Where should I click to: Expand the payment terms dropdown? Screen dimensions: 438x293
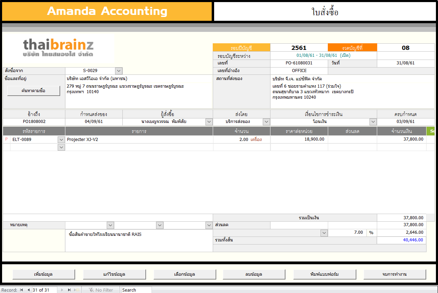(x=373, y=122)
